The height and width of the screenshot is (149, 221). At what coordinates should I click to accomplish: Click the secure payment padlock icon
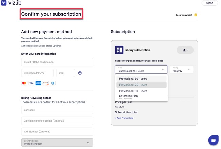click(x=196, y=15)
